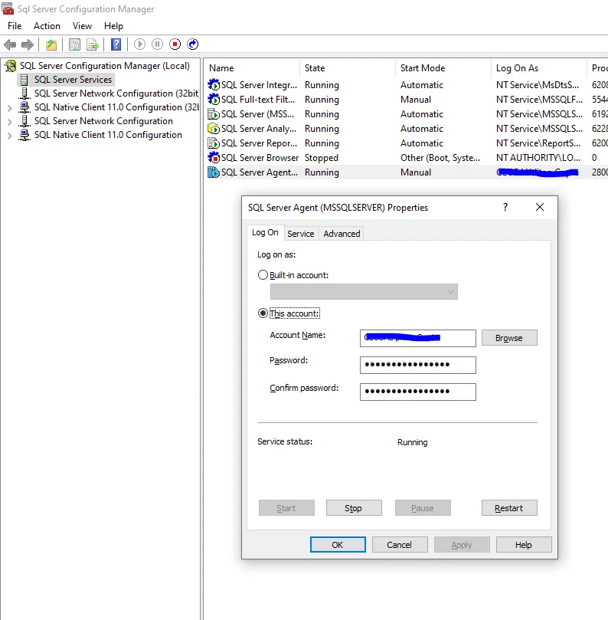The width and height of the screenshot is (608, 620).
Task: Select the SQL Server Network Configuration tree item
Action: [x=103, y=121]
